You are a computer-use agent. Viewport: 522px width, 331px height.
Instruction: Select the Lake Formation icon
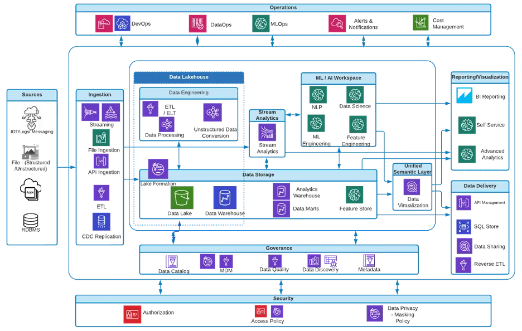(x=158, y=169)
